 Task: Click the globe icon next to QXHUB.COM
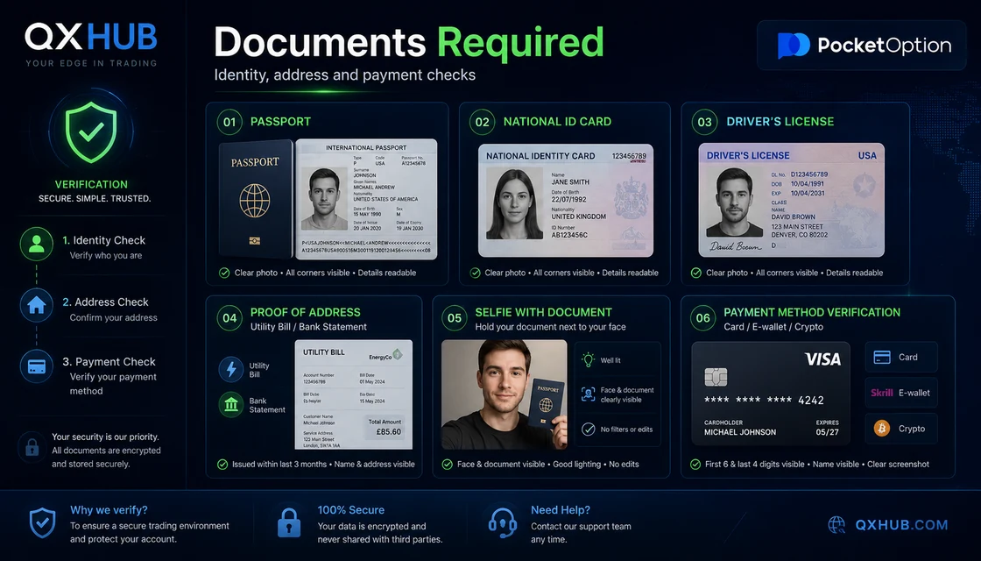836,525
